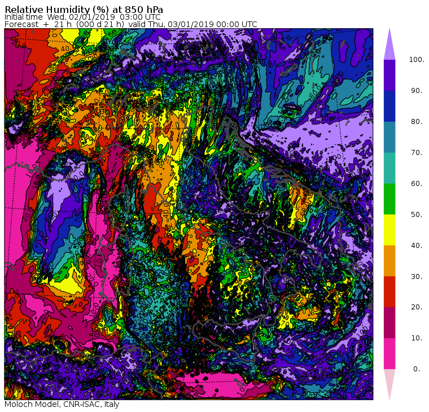
Task: Select the dark magenta 10–20 colorbar segment
Action: point(389,323)
